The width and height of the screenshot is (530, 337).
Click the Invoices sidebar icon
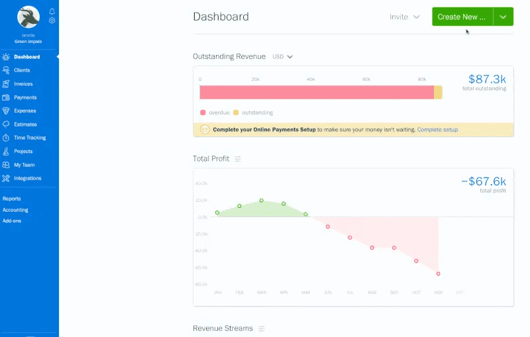click(6, 84)
